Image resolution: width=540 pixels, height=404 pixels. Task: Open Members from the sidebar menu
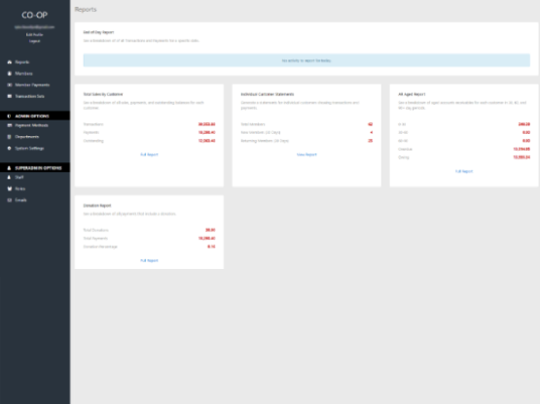23,74
